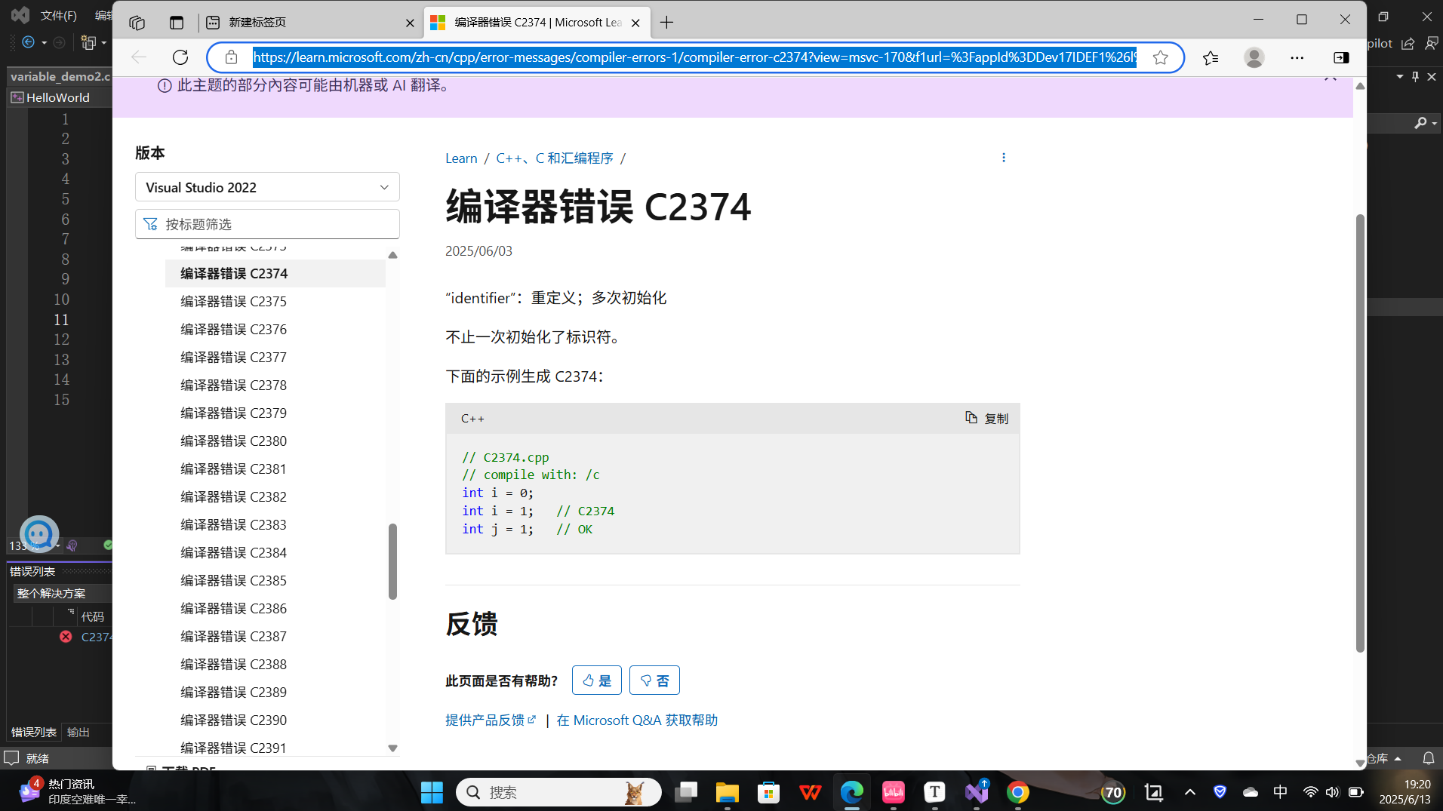Select the current 编译器错误 C2374 entry
Screen dimensions: 1443x811
click(x=275, y=273)
